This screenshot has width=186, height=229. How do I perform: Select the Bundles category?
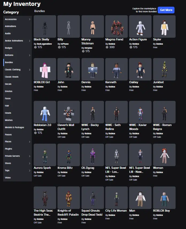tap(18, 62)
